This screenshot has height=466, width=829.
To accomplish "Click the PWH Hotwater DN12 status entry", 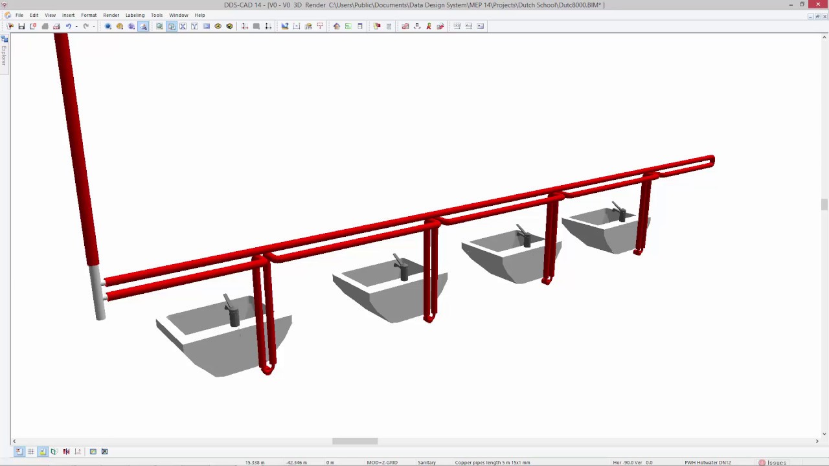I will [x=708, y=463].
